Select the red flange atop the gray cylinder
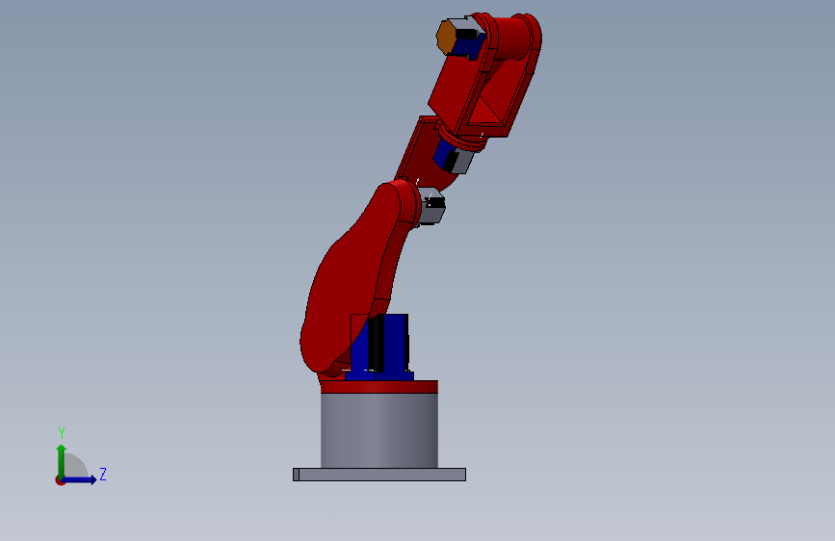The image size is (835, 541). click(x=379, y=387)
